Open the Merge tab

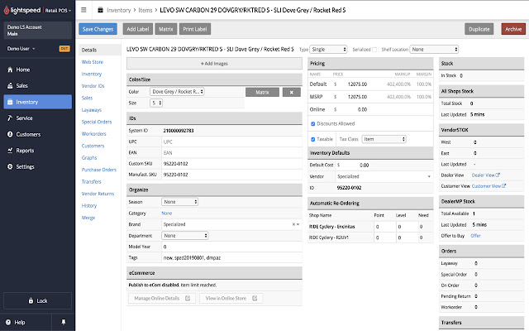point(88,218)
